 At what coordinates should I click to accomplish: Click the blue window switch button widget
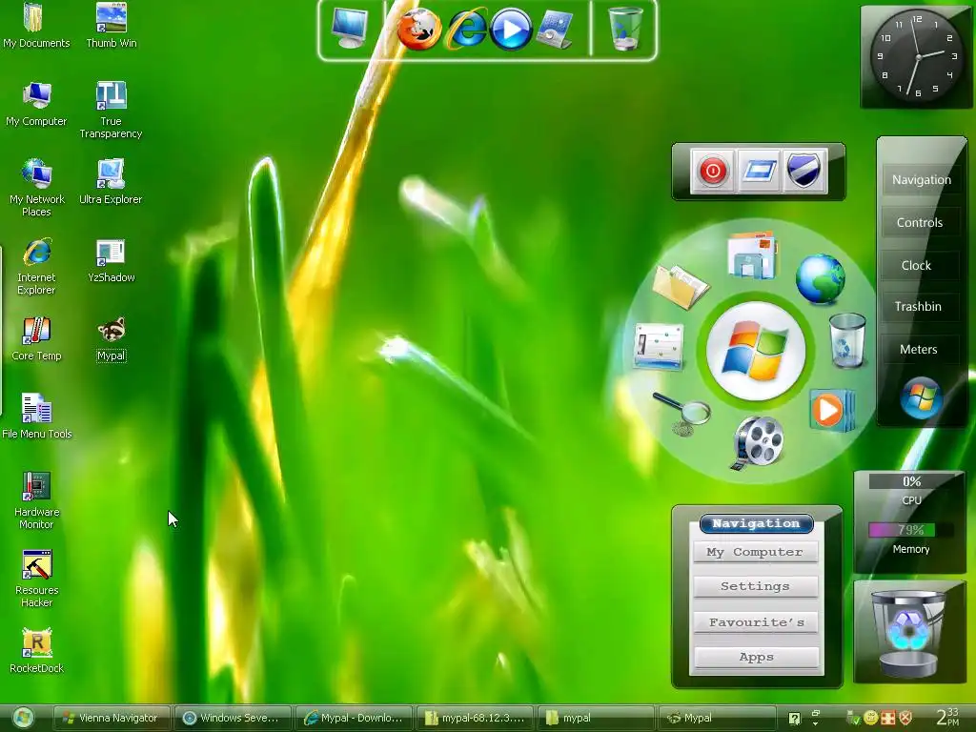click(759, 170)
